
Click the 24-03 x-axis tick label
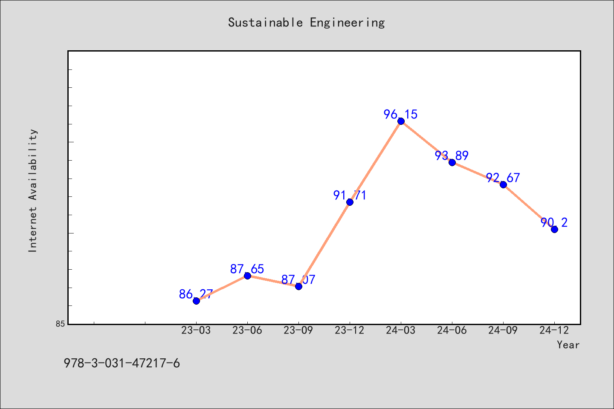[401, 330]
